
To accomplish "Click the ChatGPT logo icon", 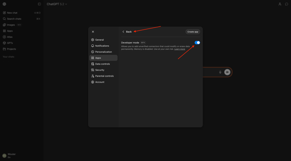I will tap(4, 4).
